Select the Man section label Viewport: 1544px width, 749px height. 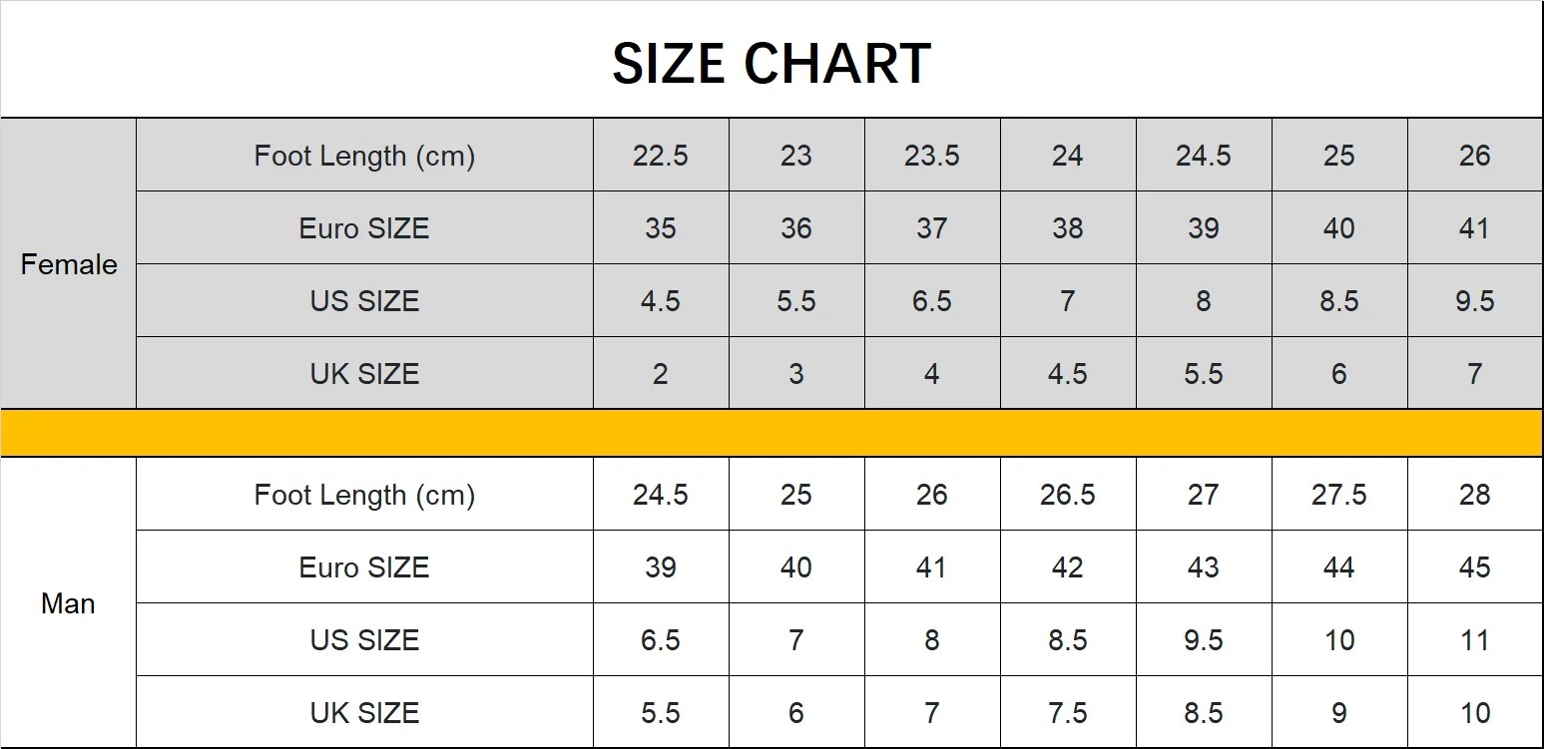68,603
